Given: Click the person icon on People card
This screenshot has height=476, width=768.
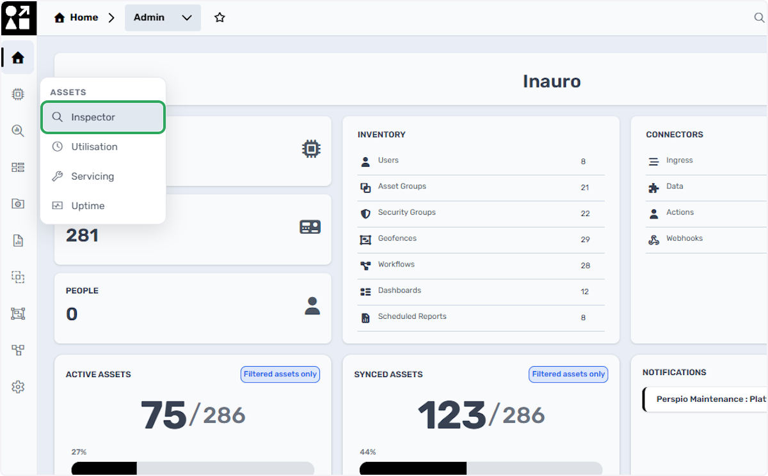Looking at the screenshot, I should pos(312,306).
